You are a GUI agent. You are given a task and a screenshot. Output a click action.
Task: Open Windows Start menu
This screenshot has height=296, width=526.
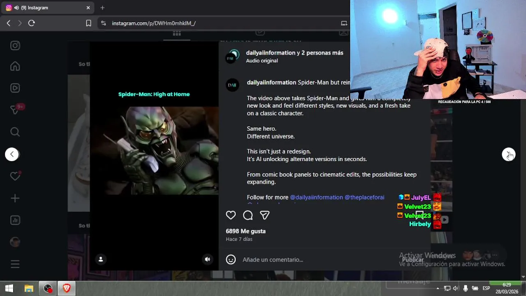[9, 289]
